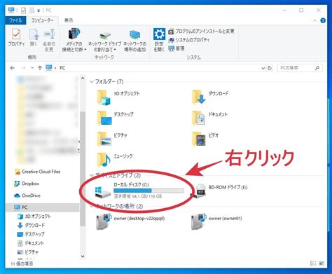Click プログラムのアンインストールと変更
This screenshot has width=332, height=274.
201,31
